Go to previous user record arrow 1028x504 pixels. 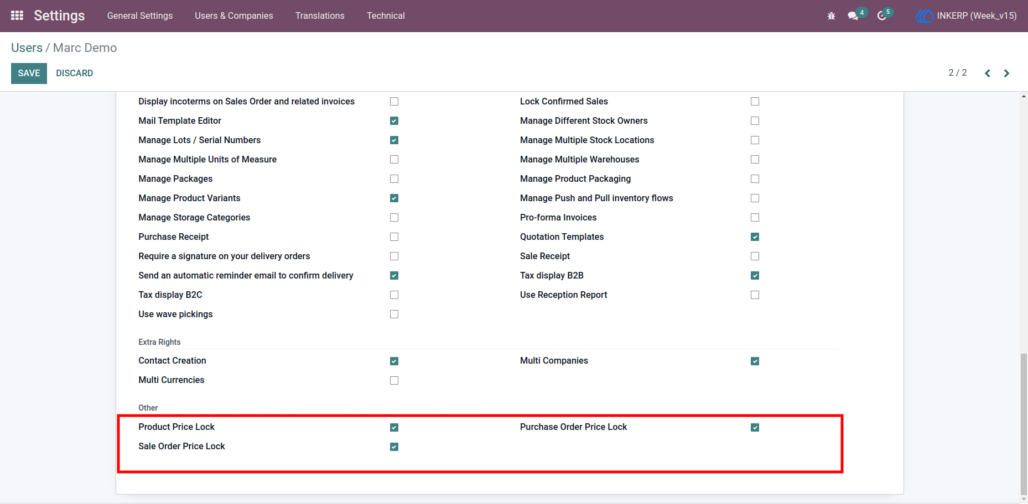[x=988, y=73]
